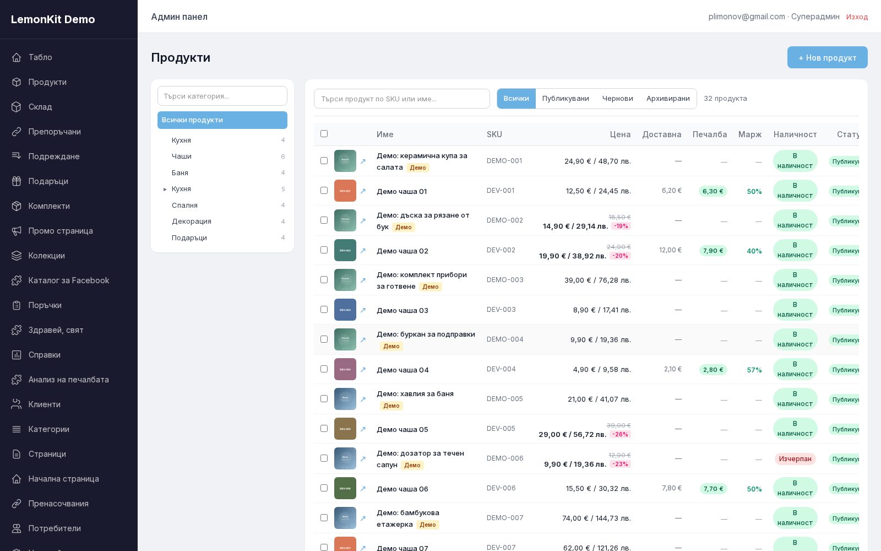Image resolution: width=881 pixels, height=551 pixels.
Task: Select the checkbox for Демо чаша 02
Action: pyautogui.click(x=324, y=250)
